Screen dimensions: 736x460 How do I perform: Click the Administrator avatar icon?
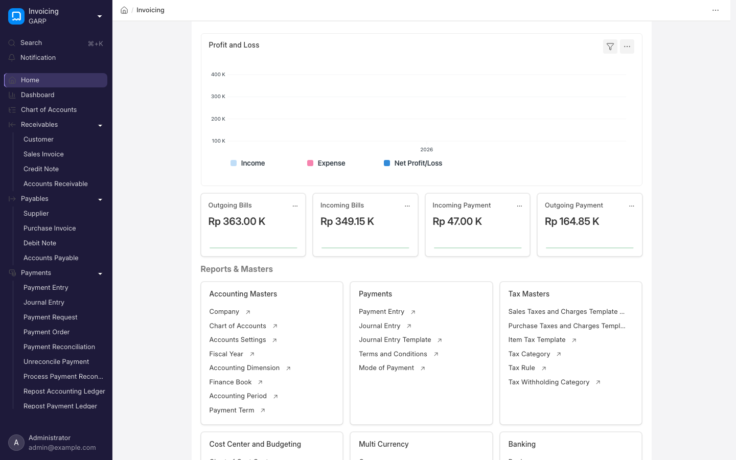pos(16,443)
